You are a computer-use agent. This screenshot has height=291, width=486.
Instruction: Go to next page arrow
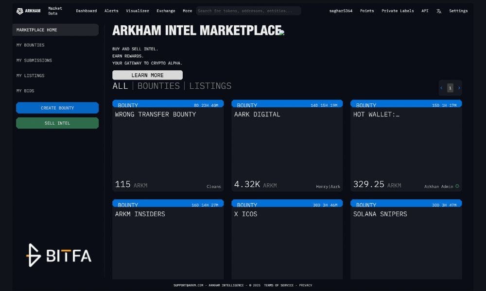tap(459, 88)
